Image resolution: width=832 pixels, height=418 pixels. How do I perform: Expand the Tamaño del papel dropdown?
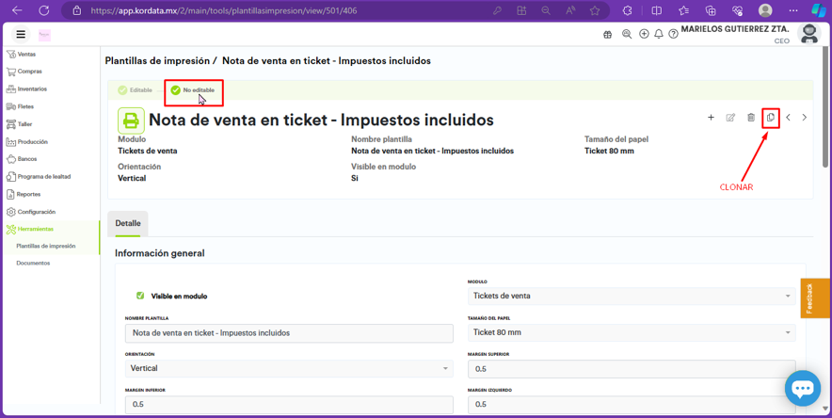click(x=631, y=332)
